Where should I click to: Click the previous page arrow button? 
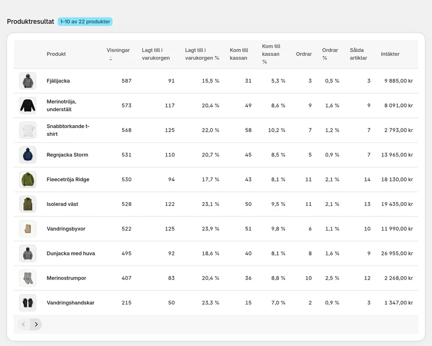[x=24, y=324]
